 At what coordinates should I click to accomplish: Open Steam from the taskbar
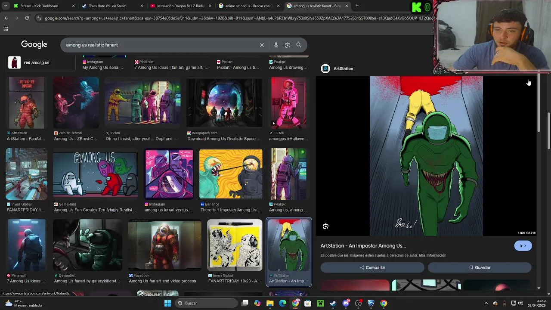[x=333, y=303]
